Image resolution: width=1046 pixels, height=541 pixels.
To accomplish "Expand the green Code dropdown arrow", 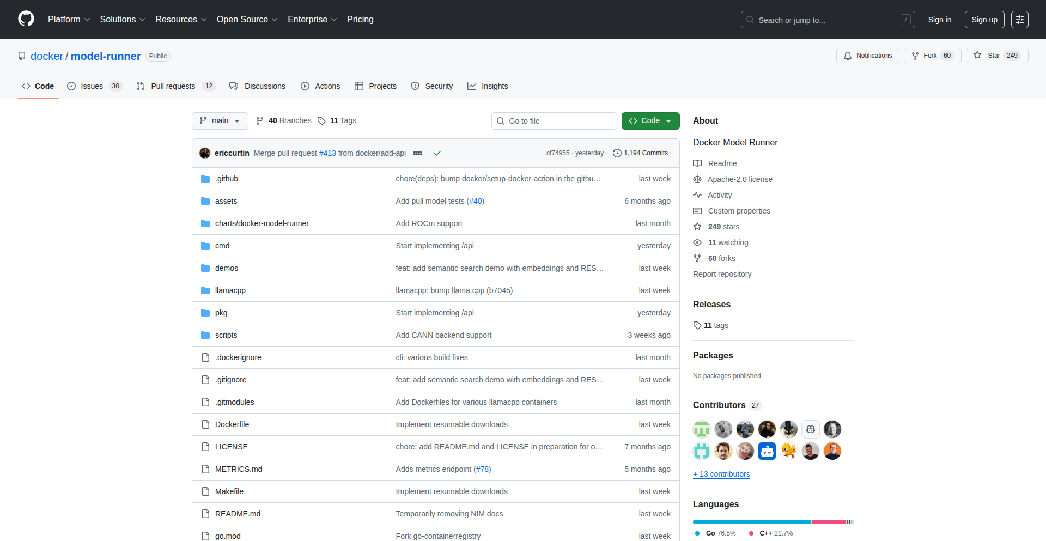I will point(668,120).
